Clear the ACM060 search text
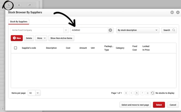 click(110, 30)
